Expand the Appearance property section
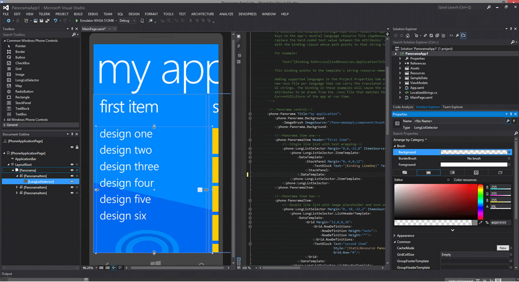Screen dimensions: 519x282 click(x=395, y=236)
